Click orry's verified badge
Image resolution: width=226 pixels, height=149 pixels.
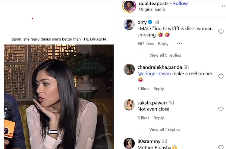150,22
